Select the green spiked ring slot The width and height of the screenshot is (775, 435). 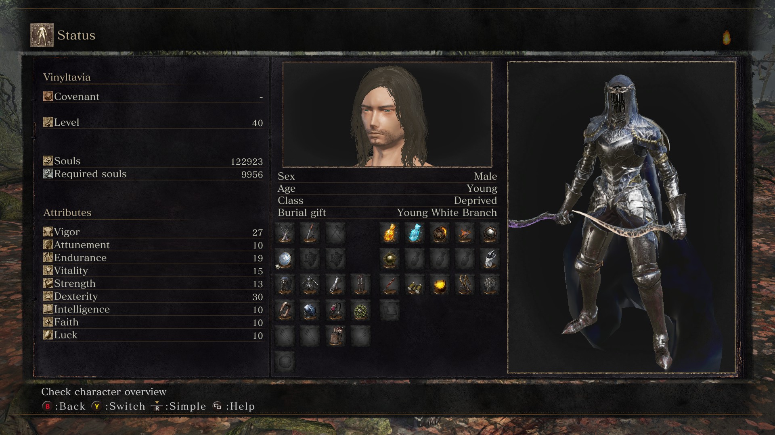point(360,310)
